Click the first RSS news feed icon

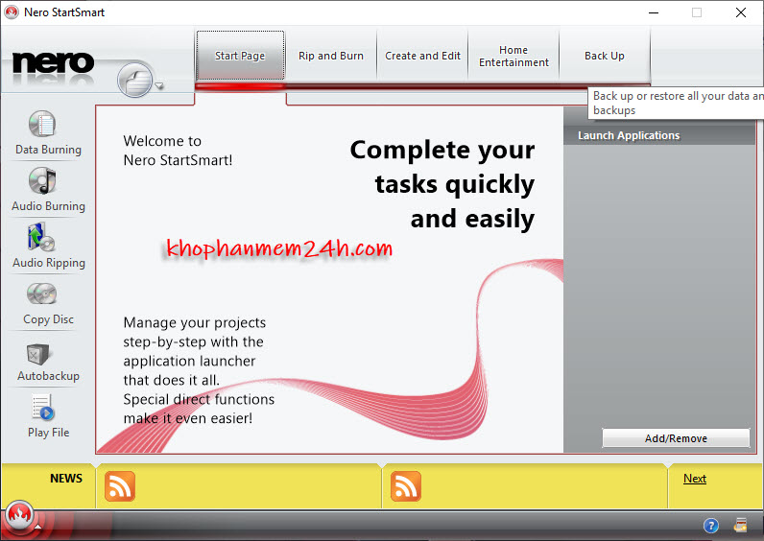(120, 486)
